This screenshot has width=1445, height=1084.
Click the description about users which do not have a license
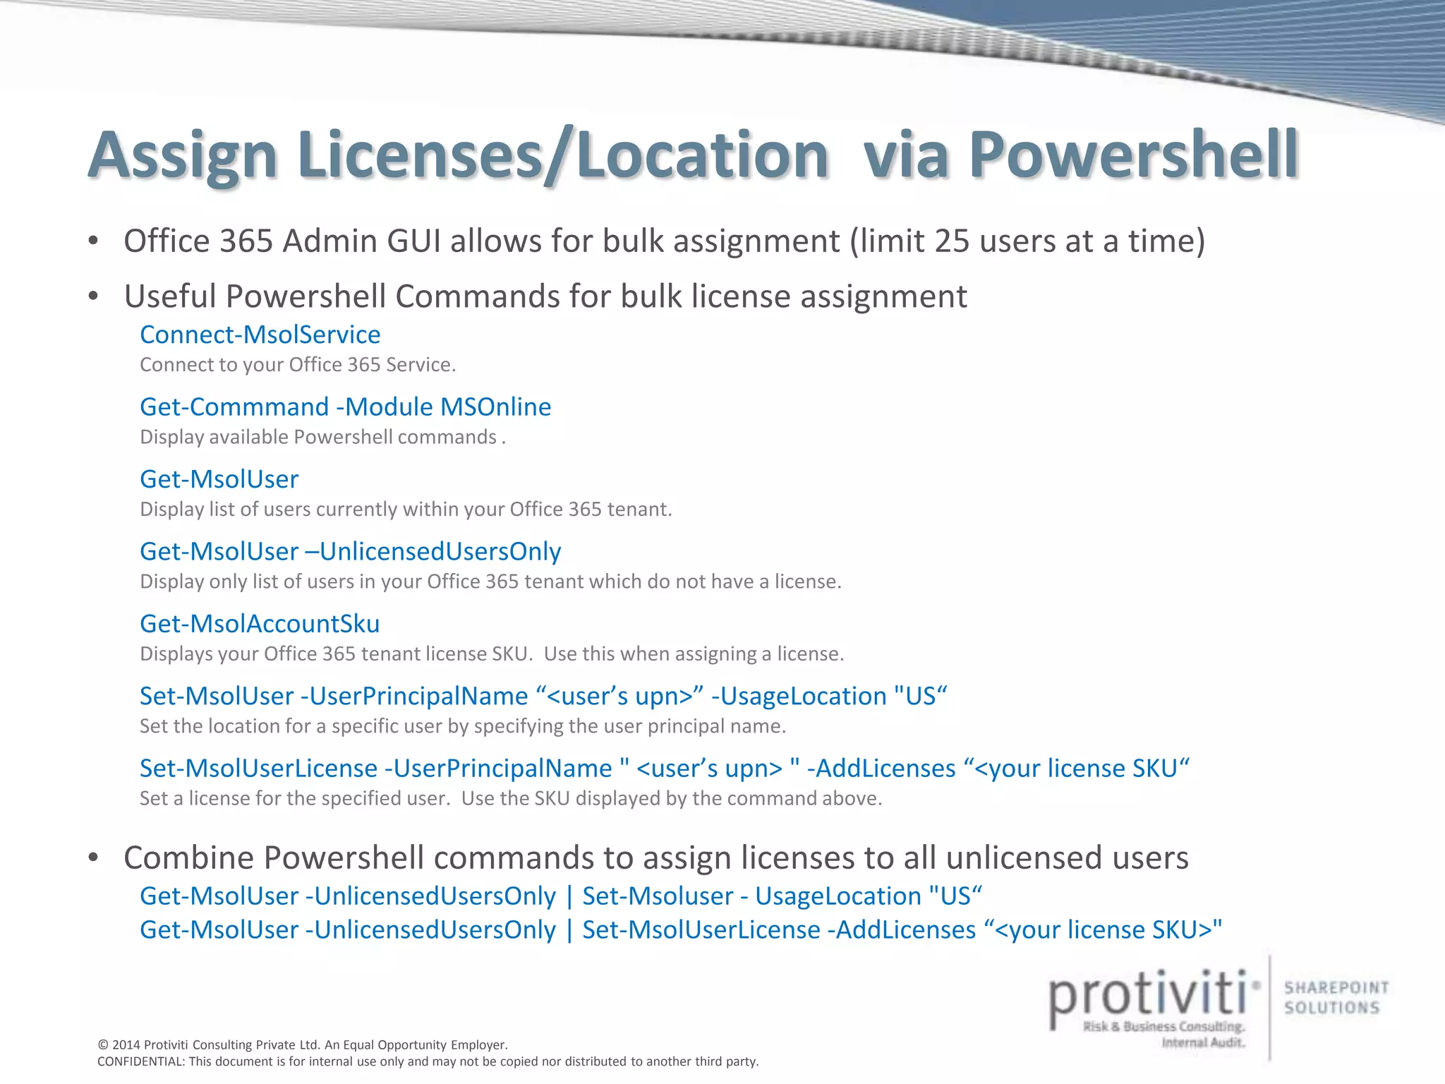click(x=490, y=582)
